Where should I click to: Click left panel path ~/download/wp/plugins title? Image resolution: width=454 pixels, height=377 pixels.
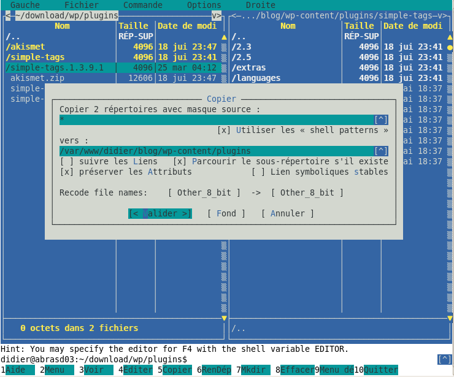[67, 15]
